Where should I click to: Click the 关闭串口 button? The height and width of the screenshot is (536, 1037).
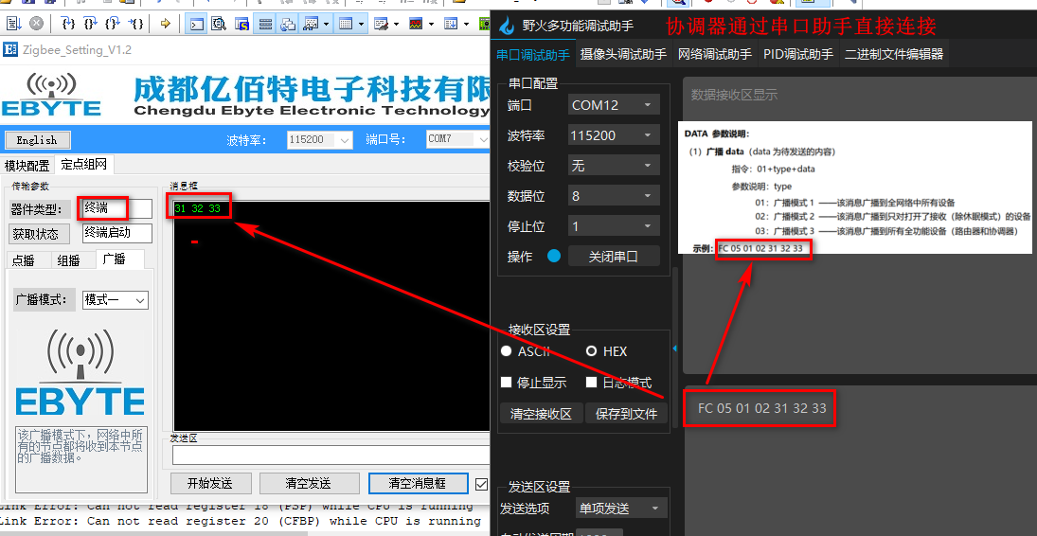(x=614, y=256)
